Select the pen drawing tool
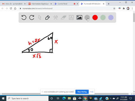Screen dimensions: 135x101 48,17
